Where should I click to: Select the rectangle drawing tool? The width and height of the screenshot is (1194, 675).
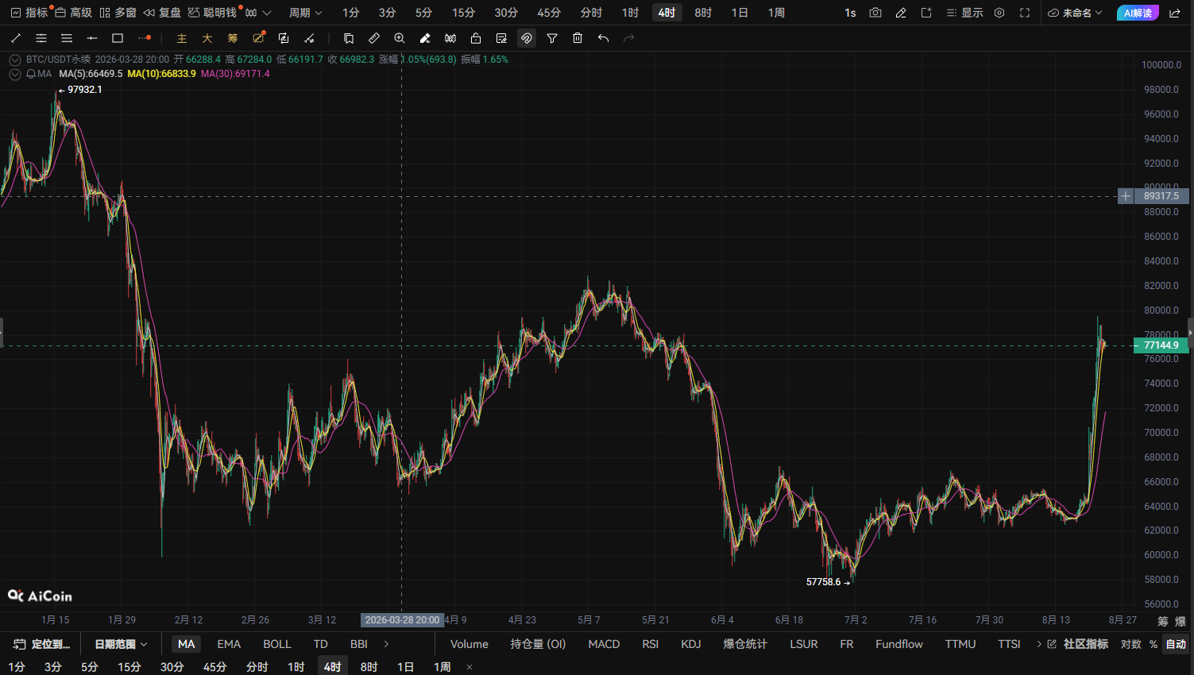pyautogui.click(x=118, y=38)
